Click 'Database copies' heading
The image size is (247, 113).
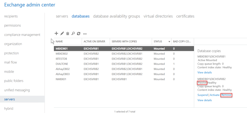click(x=209, y=51)
